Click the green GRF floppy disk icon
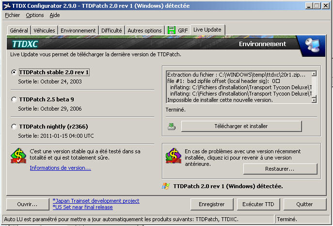 click(171, 30)
